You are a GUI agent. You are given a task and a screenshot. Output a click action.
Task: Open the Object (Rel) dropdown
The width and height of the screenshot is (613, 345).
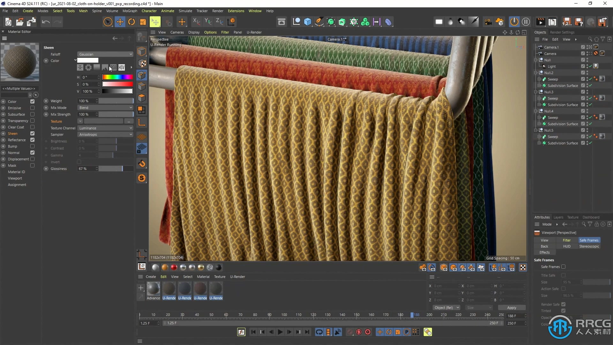point(446,308)
